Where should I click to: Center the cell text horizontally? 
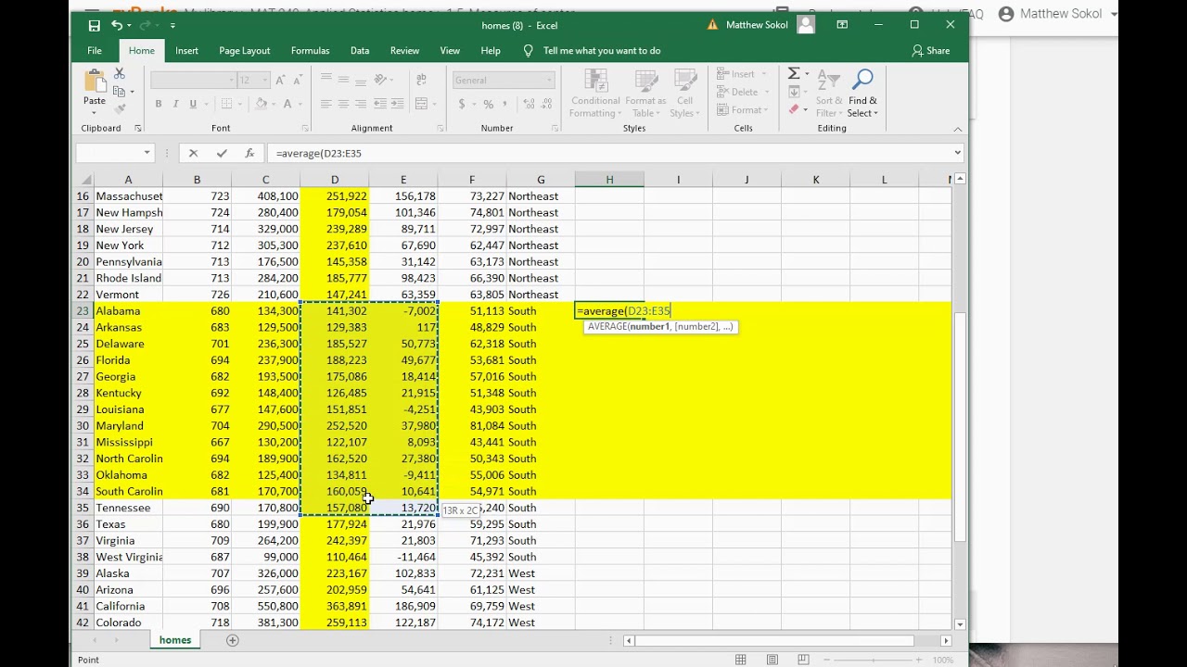coord(343,104)
